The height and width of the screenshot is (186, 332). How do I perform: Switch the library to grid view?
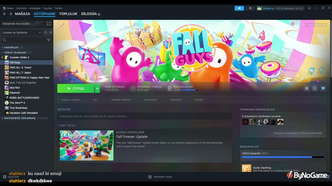pyautogui.click(x=49, y=24)
